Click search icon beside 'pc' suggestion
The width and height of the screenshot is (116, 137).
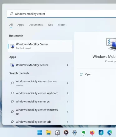click(12, 102)
